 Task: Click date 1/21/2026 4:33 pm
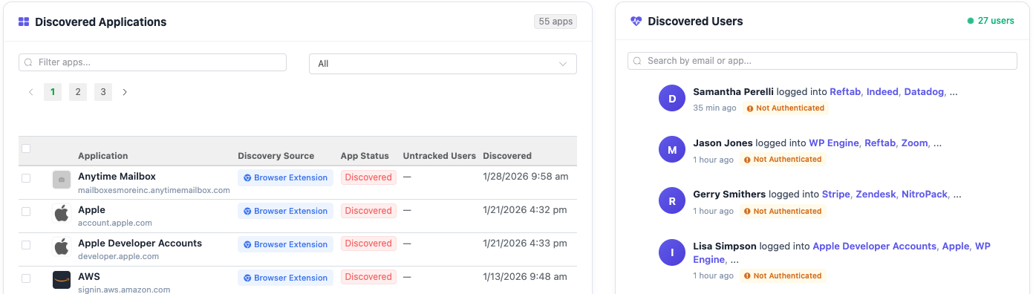pyautogui.click(x=525, y=244)
